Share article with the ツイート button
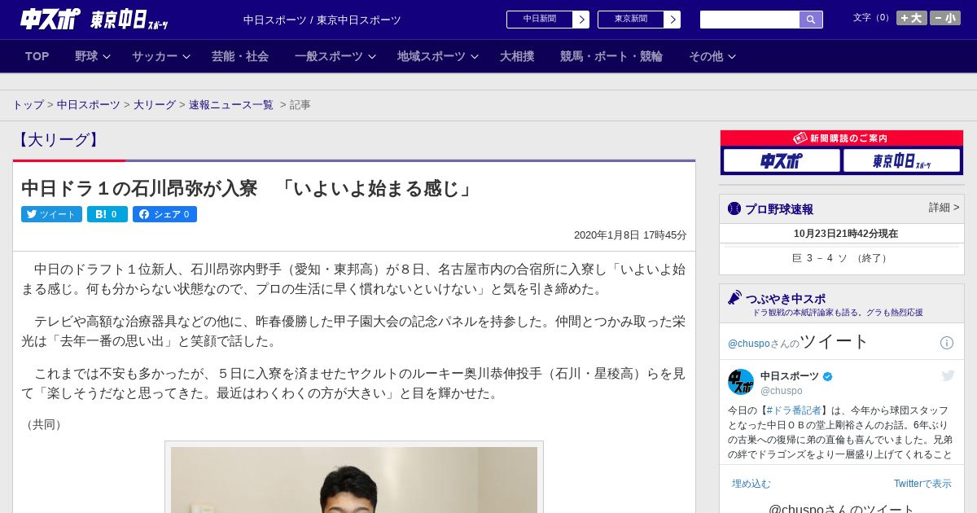Screen dimensions: 977x513 tap(51, 214)
